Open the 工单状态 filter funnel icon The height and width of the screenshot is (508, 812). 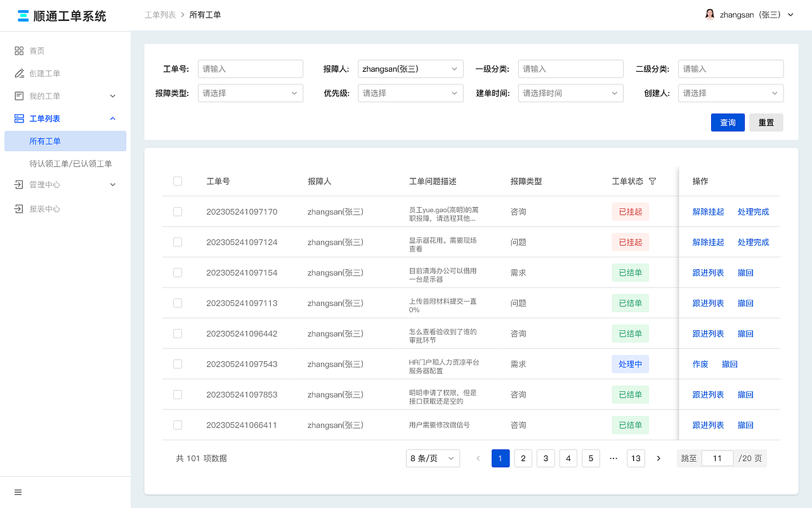[x=653, y=182]
